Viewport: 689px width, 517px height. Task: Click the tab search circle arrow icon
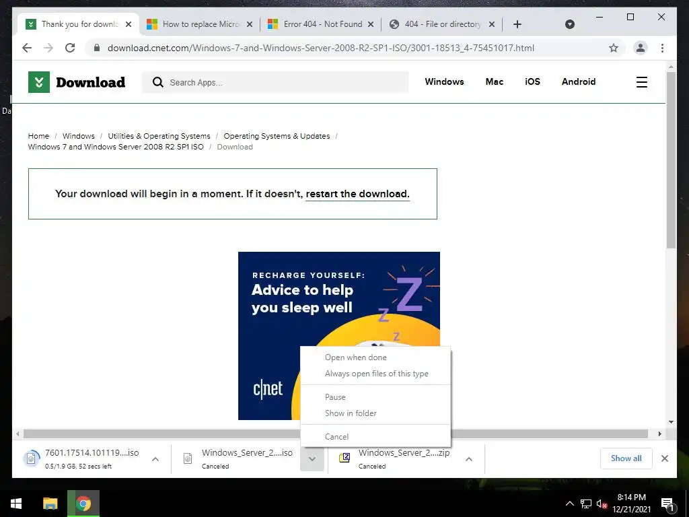tap(569, 24)
